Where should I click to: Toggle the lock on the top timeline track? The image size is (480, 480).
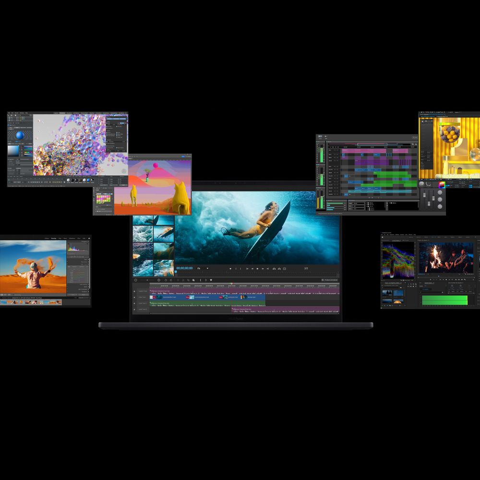point(134,291)
